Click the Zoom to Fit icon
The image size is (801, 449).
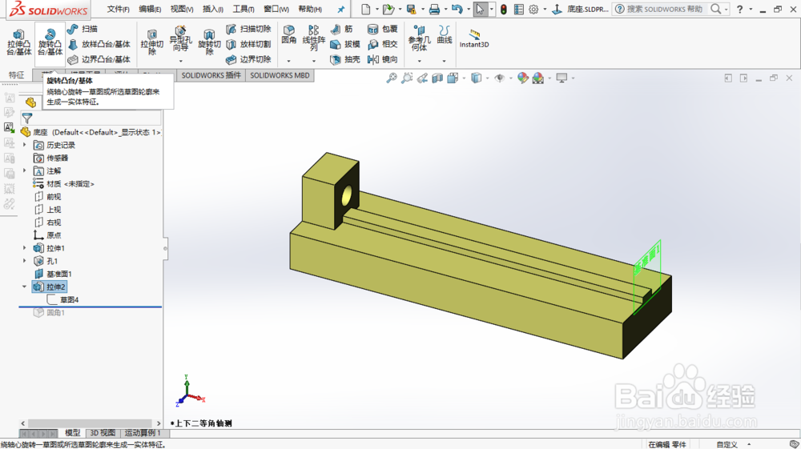392,78
